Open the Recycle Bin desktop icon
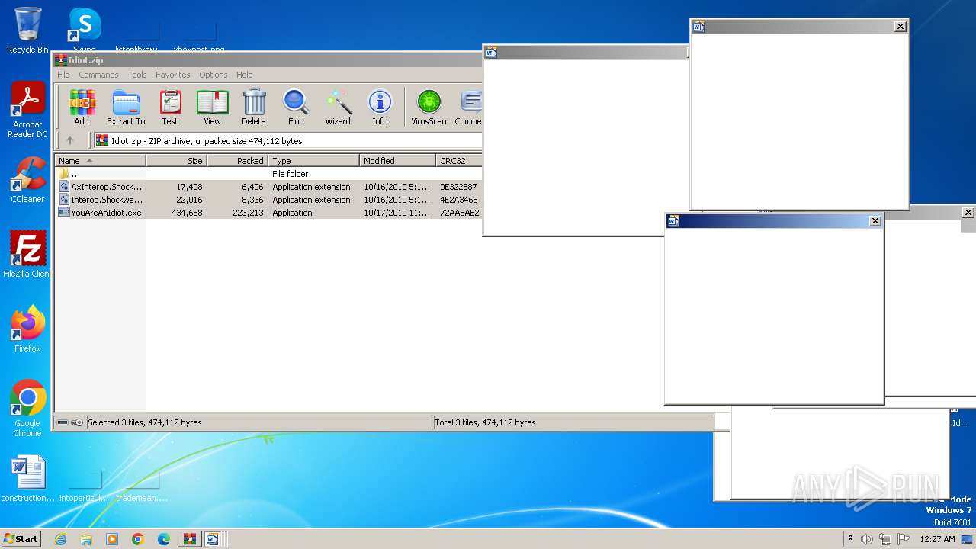Screen dimensions: 976x549 click(x=27, y=30)
